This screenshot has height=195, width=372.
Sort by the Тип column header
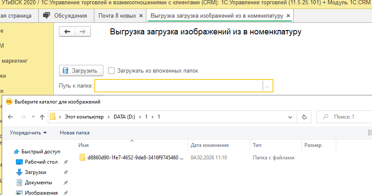tap(276, 145)
